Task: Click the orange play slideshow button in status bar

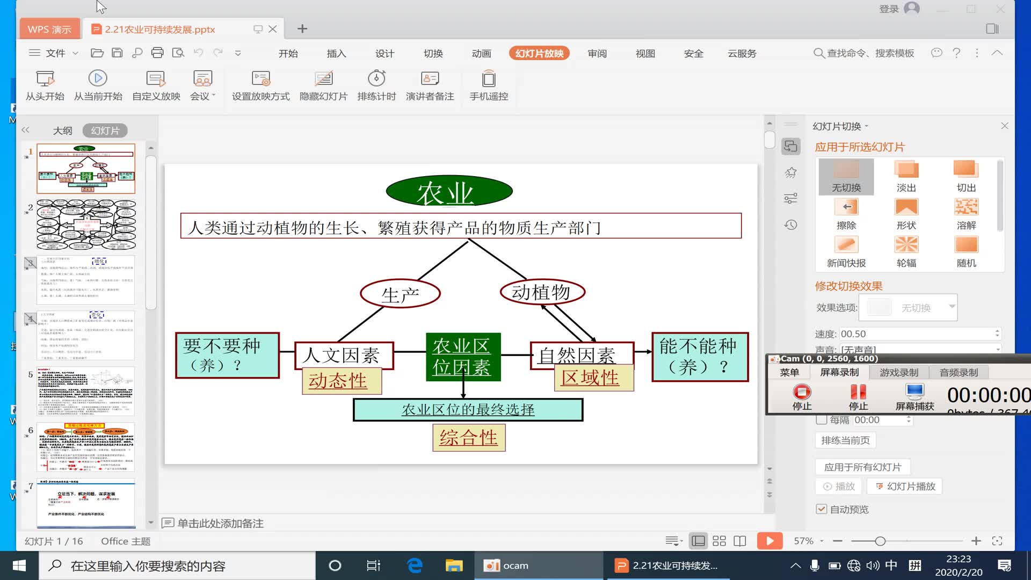Action: click(x=769, y=541)
